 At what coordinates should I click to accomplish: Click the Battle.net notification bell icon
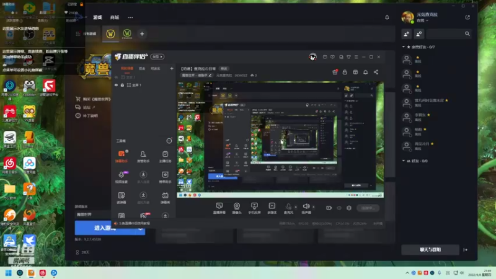387,17
